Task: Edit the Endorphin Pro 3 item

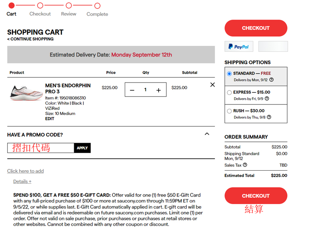Action: 49,119
